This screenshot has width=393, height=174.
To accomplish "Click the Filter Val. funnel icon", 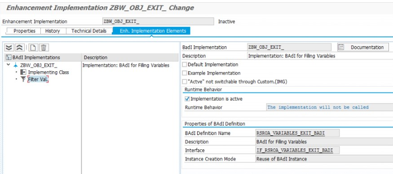I will (x=23, y=79).
